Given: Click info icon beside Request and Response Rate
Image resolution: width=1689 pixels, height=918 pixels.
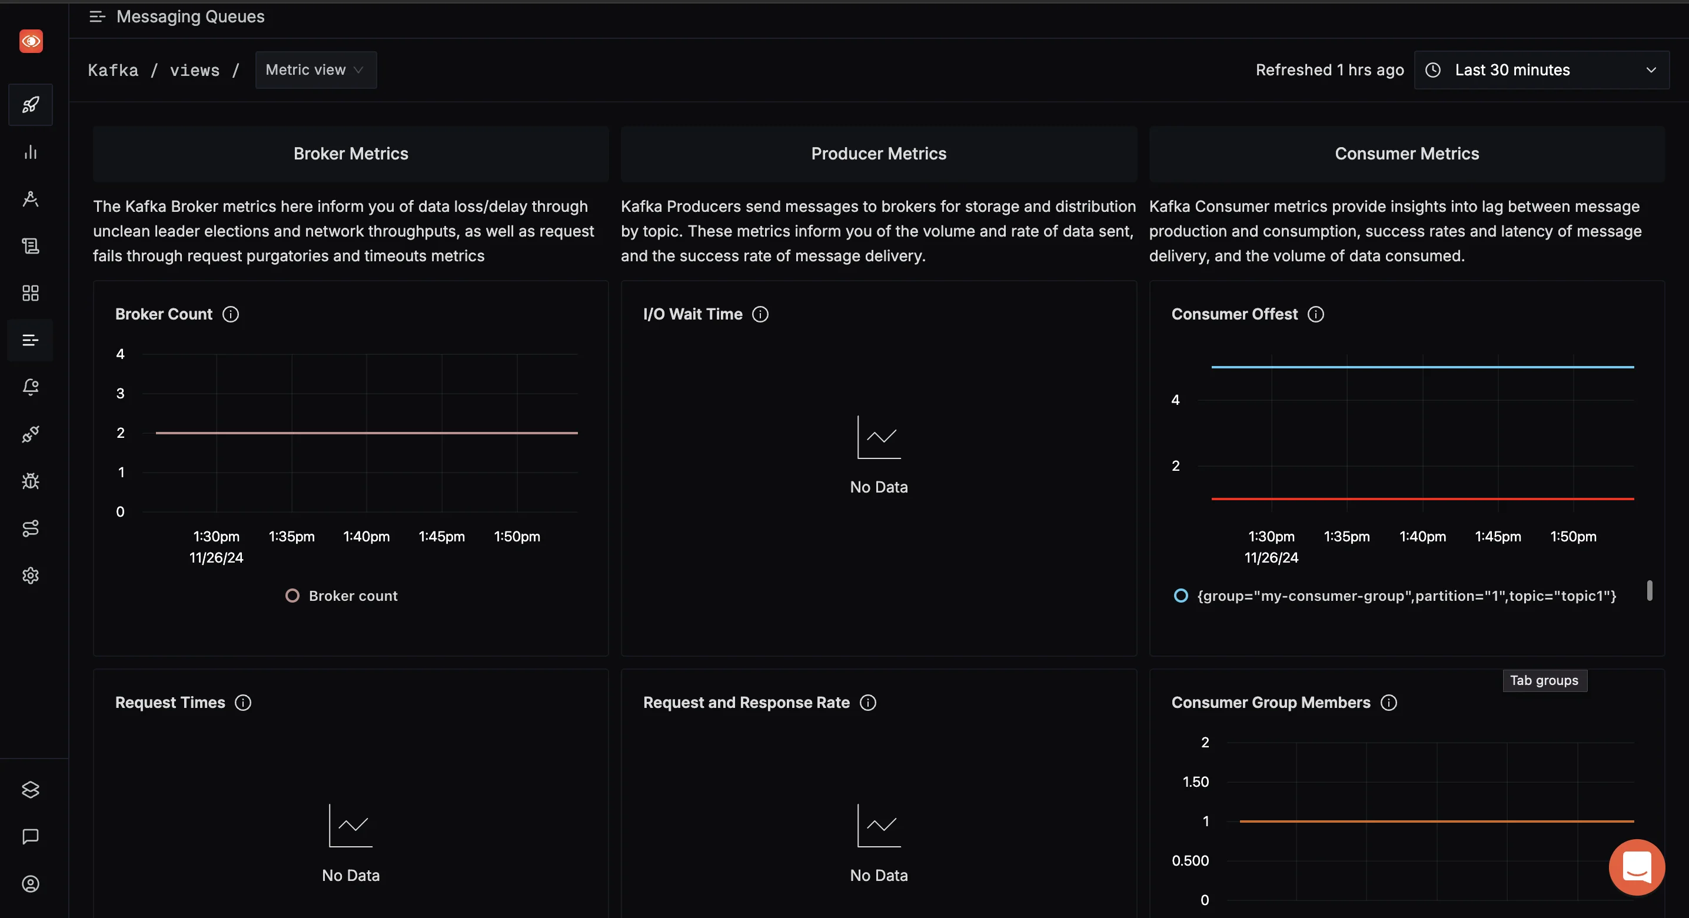Looking at the screenshot, I should tap(868, 703).
